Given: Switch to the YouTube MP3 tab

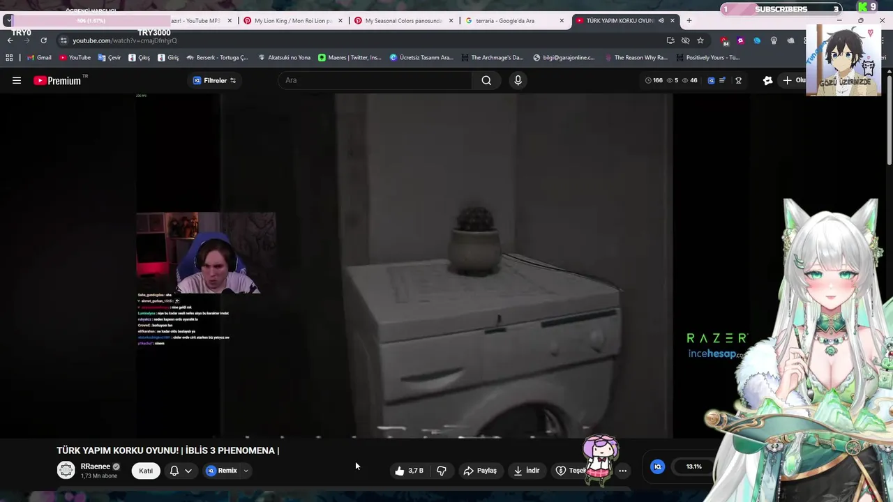Looking at the screenshot, I should pos(195,20).
